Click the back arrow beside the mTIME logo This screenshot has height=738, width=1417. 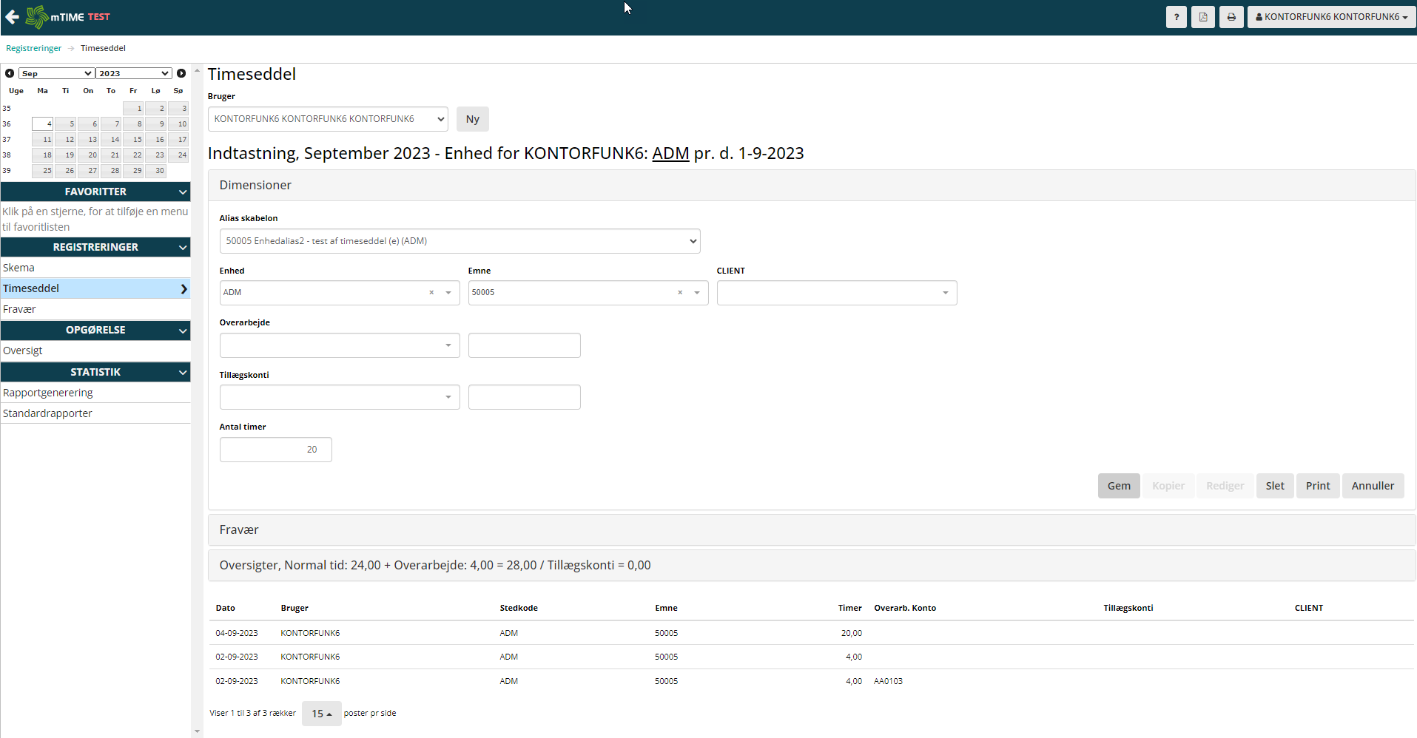(x=12, y=16)
